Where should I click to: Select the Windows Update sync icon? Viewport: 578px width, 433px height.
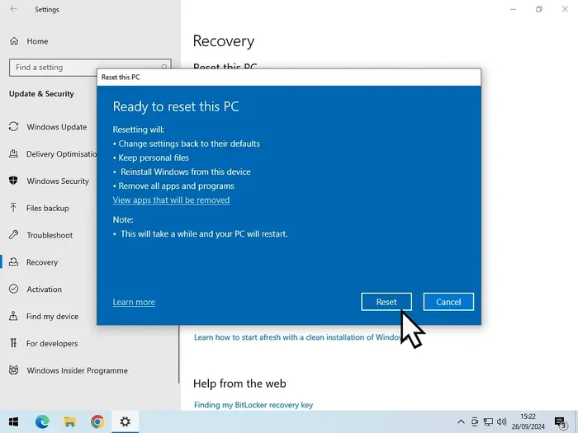[x=14, y=127]
